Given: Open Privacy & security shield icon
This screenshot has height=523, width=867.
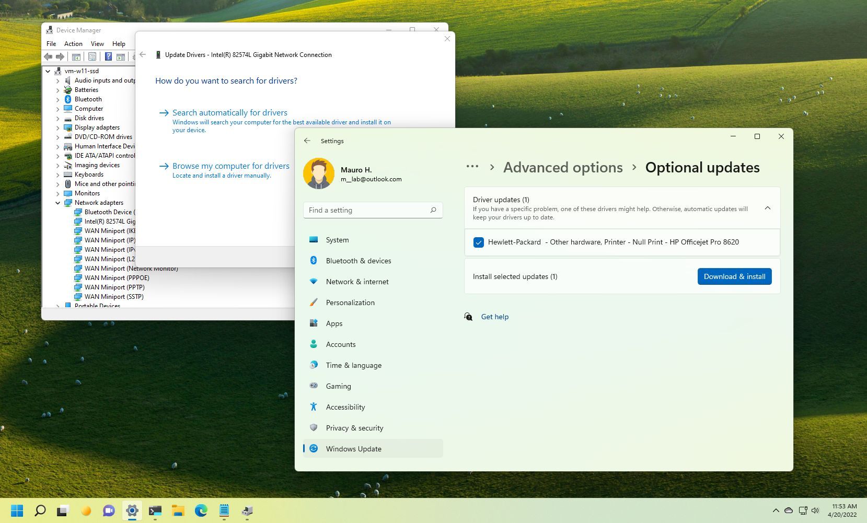Looking at the screenshot, I should tap(314, 428).
